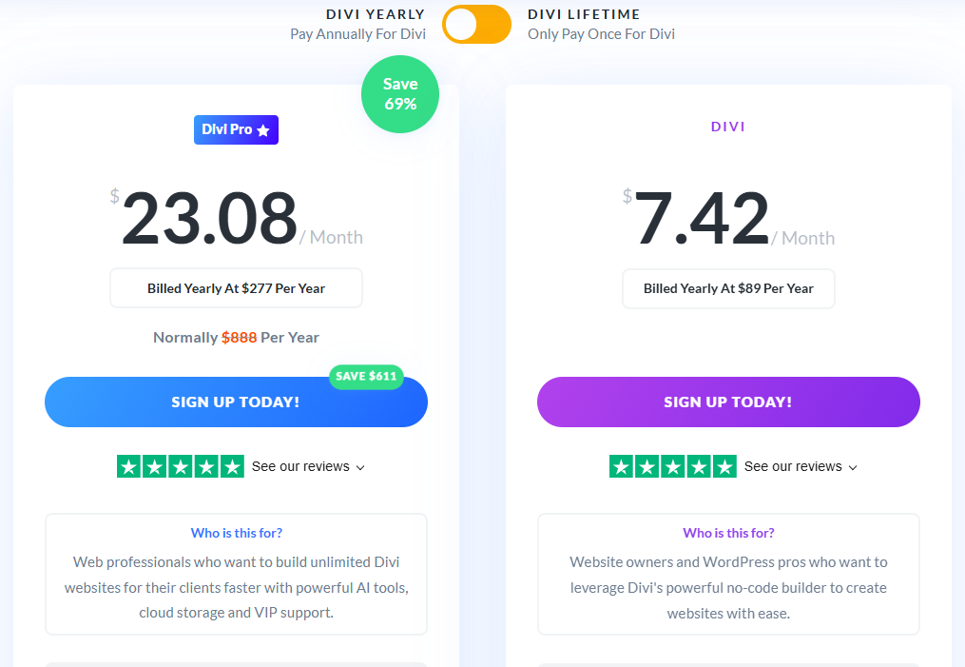
Task: Expand See our reviews under Divi Pro
Action: coord(300,466)
